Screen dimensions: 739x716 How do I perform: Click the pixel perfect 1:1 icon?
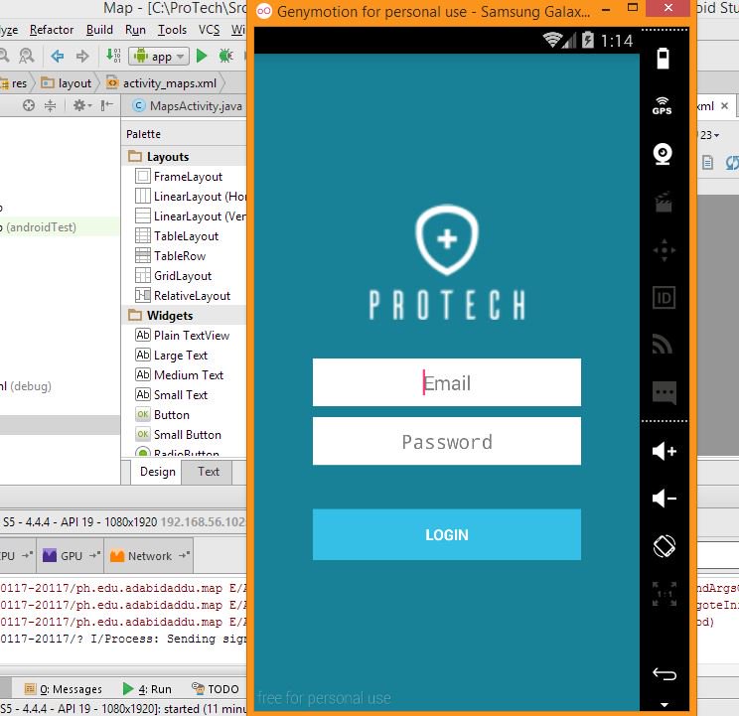(665, 594)
